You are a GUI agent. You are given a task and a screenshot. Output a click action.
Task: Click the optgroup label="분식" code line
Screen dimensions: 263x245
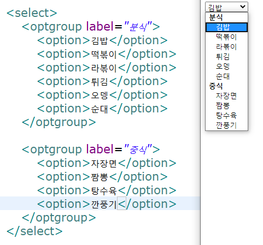(x=91, y=27)
